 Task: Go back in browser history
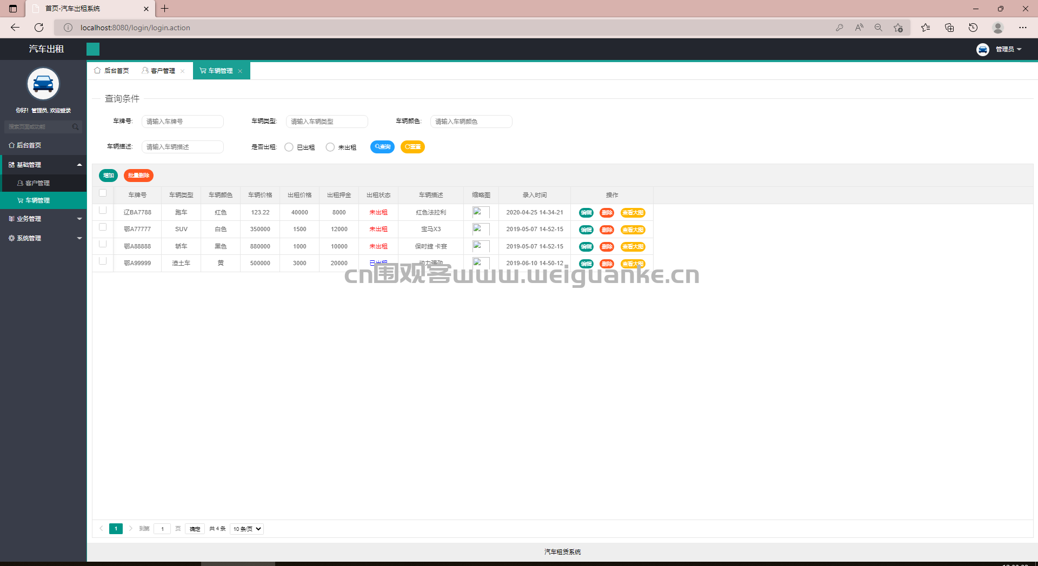pyautogui.click(x=15, y=28)
